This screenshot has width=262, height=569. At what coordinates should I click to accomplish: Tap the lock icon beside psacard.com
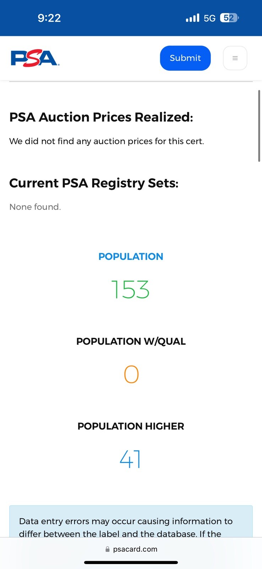pyautogui.click(x=108, y=549)
